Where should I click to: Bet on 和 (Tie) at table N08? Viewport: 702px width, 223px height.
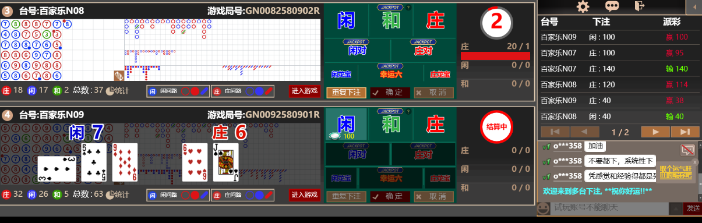coord(390,20)
